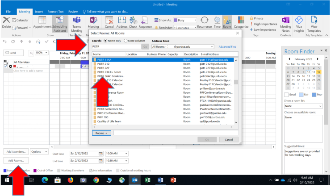Viewport: 335px width, 196px height.
Task: Select the Name only radio button
Action: (106, 40)
